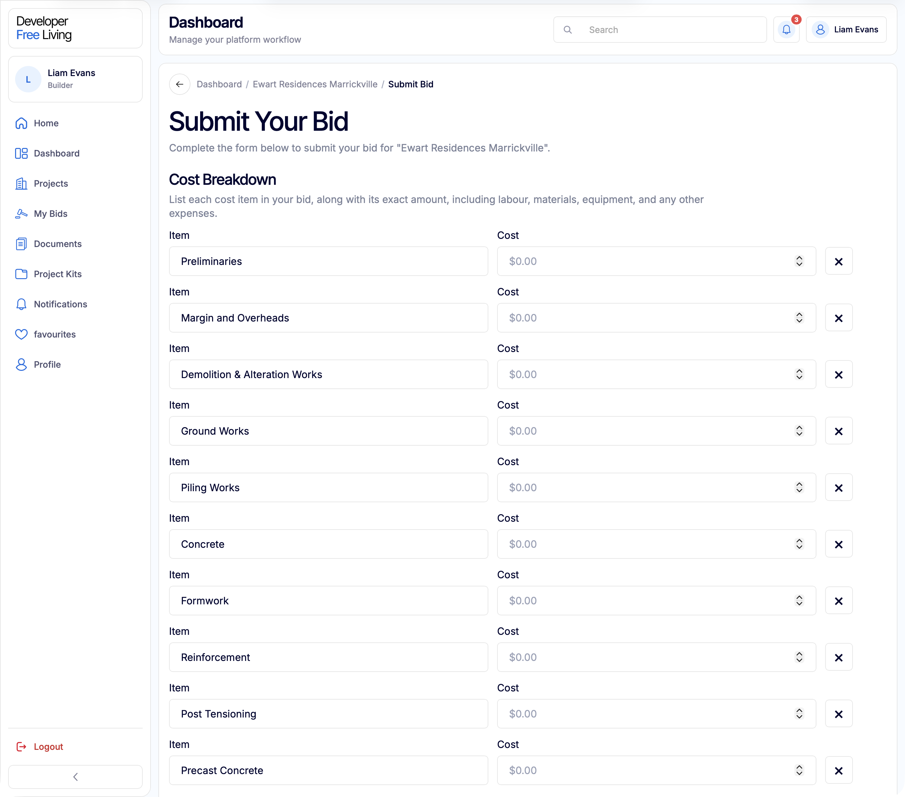
Task: Click Developer Free Living logo
Action: click(x=44, y=28)
